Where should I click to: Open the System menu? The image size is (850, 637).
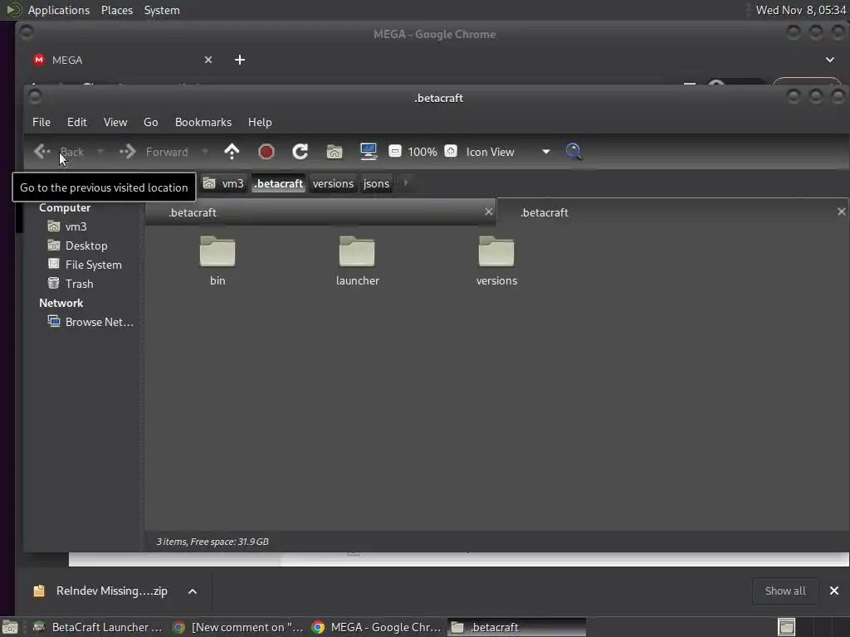[x=162, y=10]
